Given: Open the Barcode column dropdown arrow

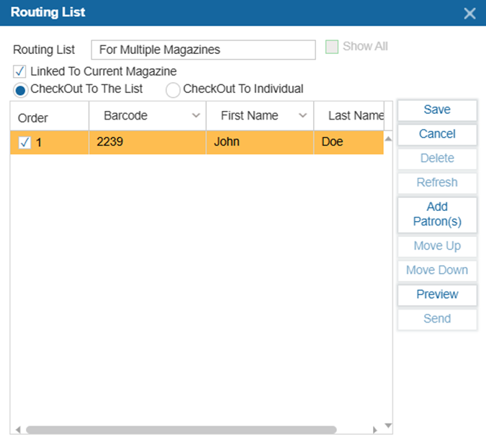Looking at the screenshot, I should [x=196, y=116].
